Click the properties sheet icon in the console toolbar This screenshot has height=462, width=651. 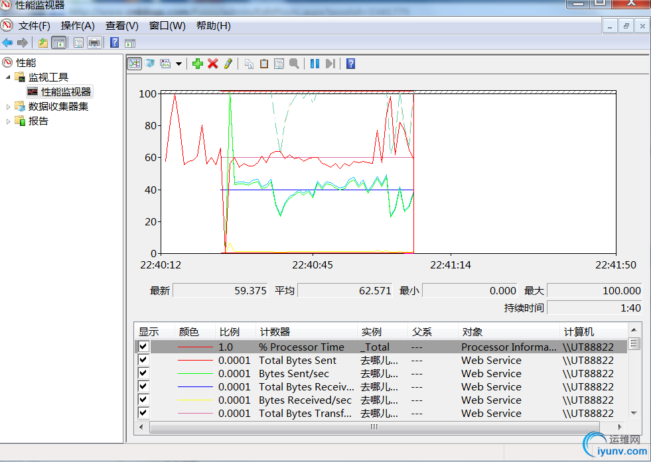tap(78, 42)
